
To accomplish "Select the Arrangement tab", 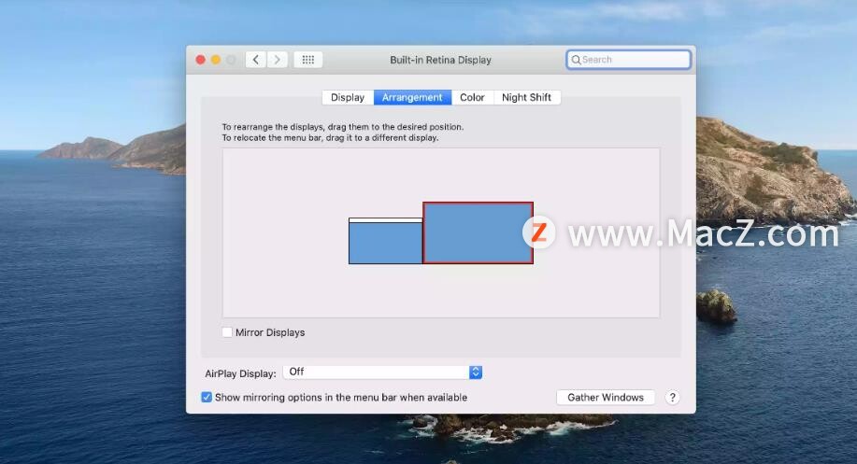I will 412,97.
